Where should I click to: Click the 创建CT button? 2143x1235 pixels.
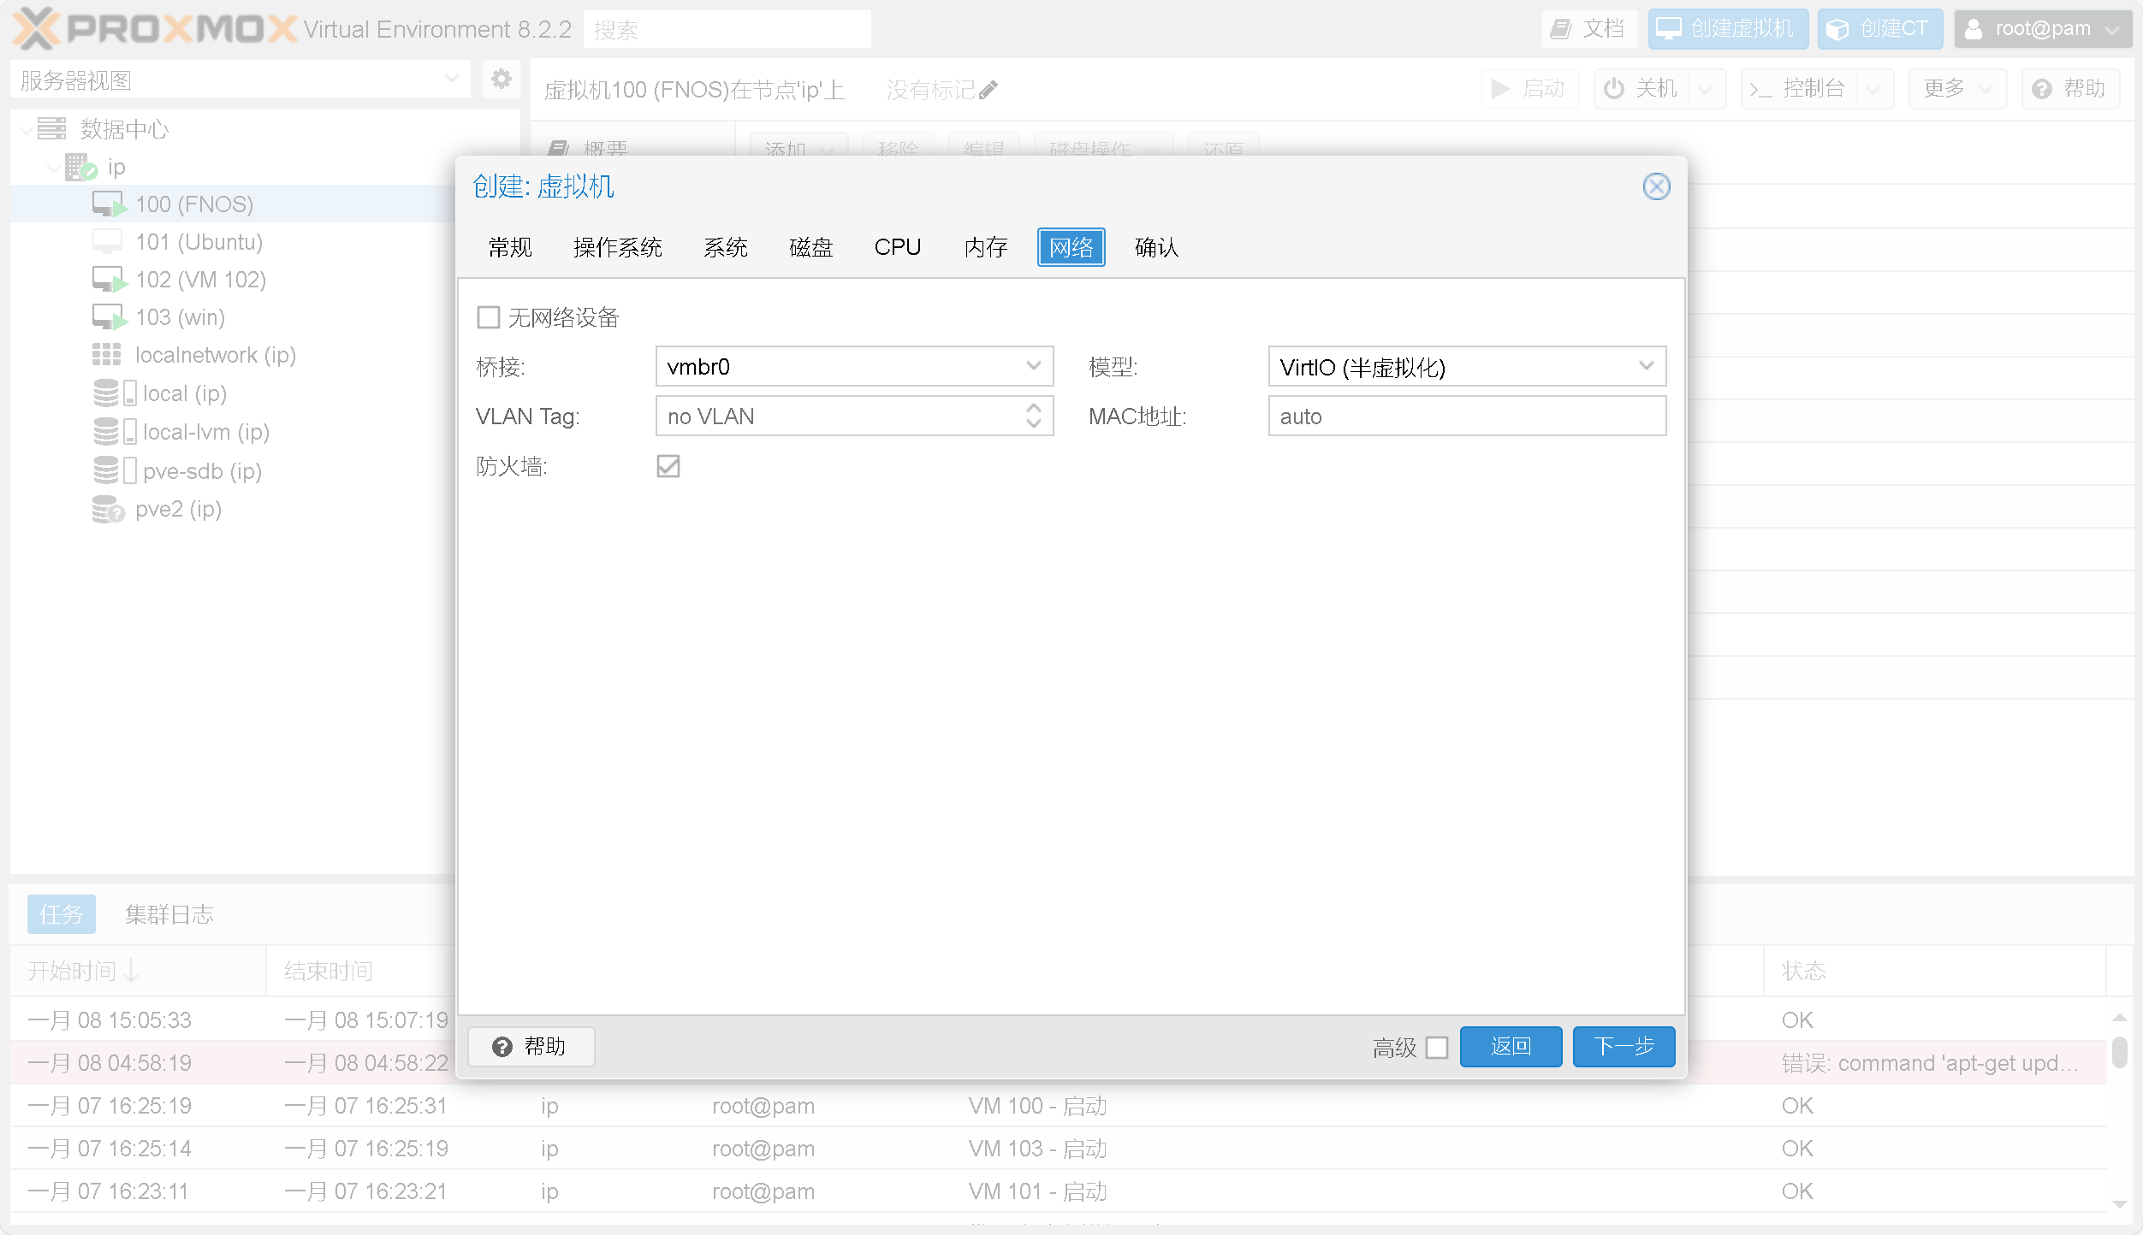click(1879, 29)
